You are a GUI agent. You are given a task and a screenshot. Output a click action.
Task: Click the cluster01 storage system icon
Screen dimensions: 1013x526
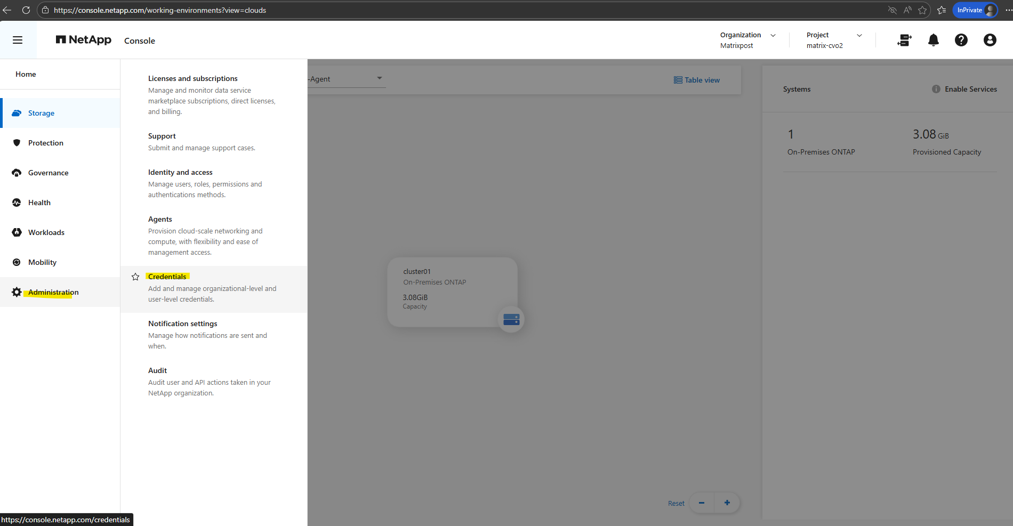[x=511, y=319]
